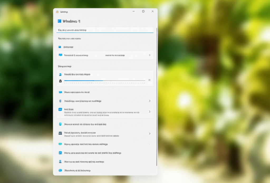Select the blue icon item above the first card
The width and height of the screenshot is (270, 183).
coord(60,47)
